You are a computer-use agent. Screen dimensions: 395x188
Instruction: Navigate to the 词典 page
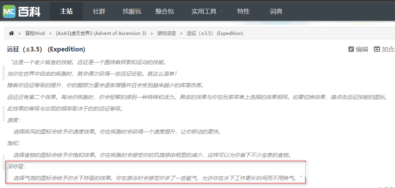coord(276,11)
